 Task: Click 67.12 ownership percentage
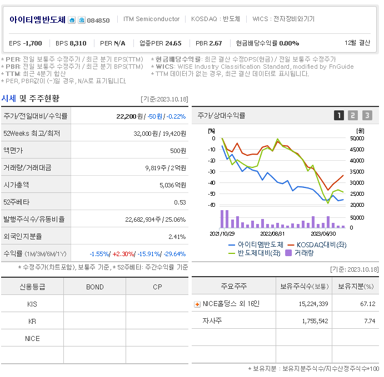pyautogui.click(x=368, y=304)
